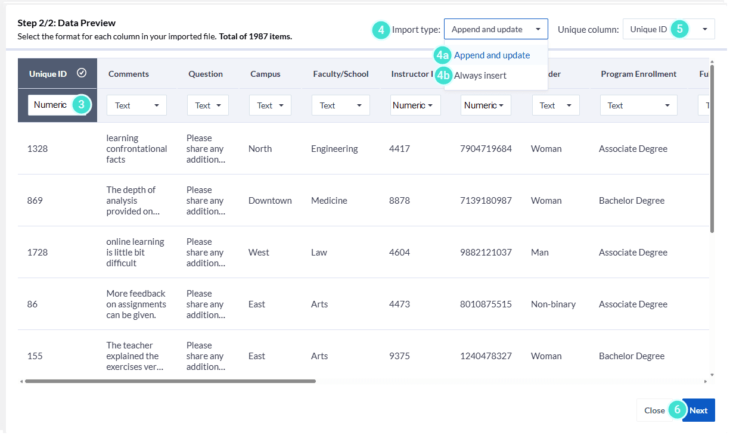This screenshot has width=733, height=439.
Task: Click the Close button
Action: [x=654, y=410]
